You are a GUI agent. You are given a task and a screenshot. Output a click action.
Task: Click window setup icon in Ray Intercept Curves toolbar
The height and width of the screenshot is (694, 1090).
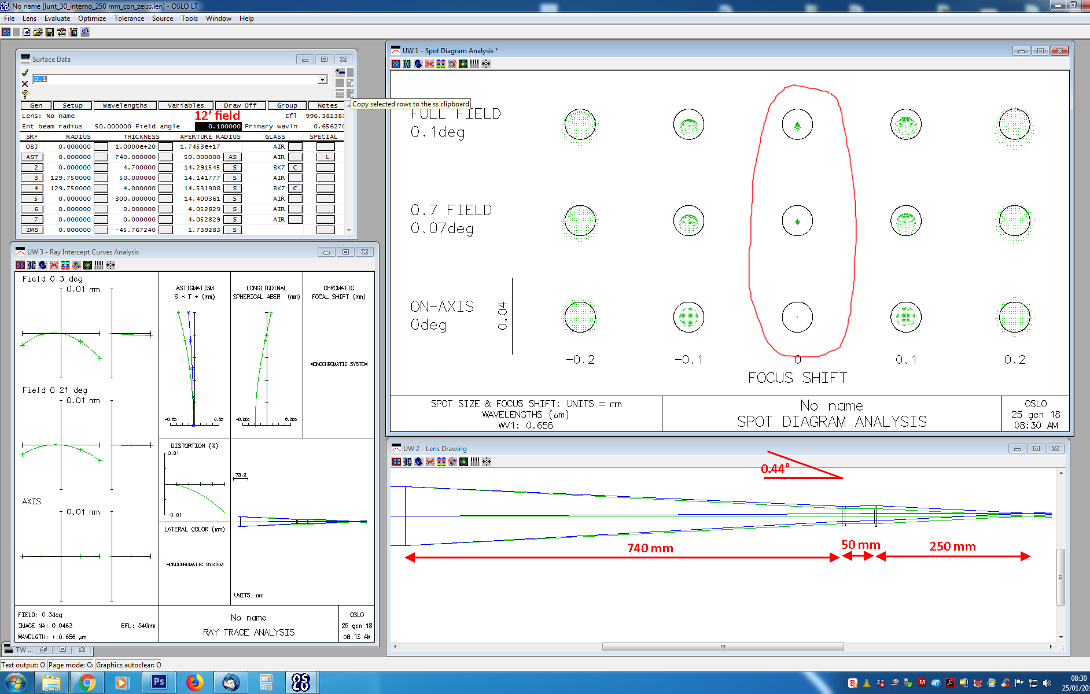pos(20,265)
